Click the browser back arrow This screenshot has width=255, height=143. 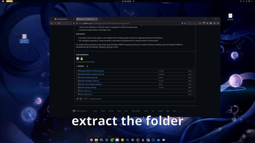52,23
